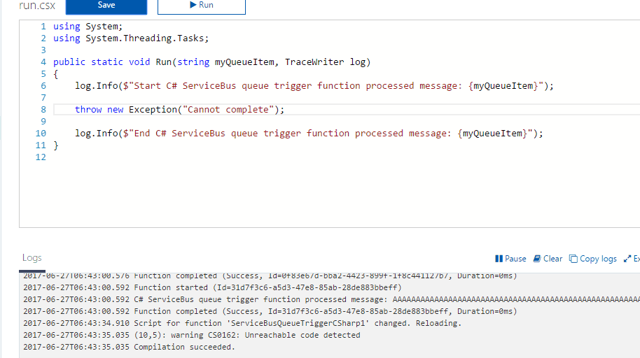Click the eraser icon beside Clear
Viewport: 640px width, 358px height.
click(537, 259)
